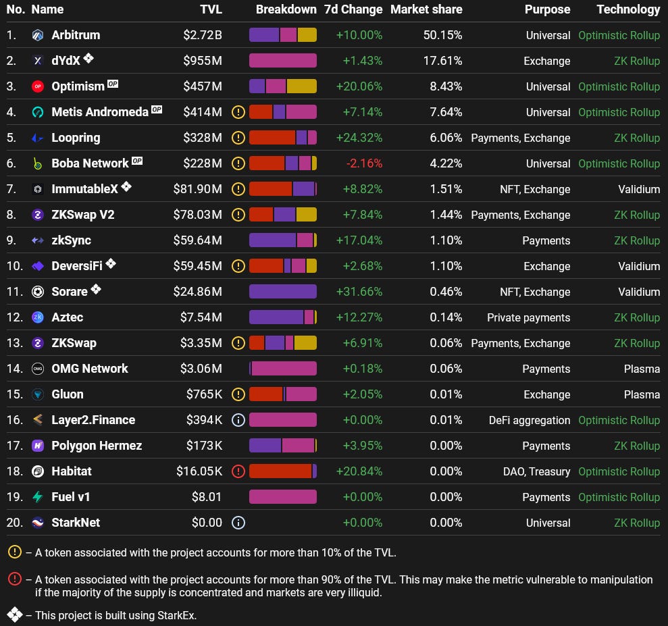Click the StarkEx diamond badge beside dYdX
The image size is (668, 626).
(x=88, y=57)
